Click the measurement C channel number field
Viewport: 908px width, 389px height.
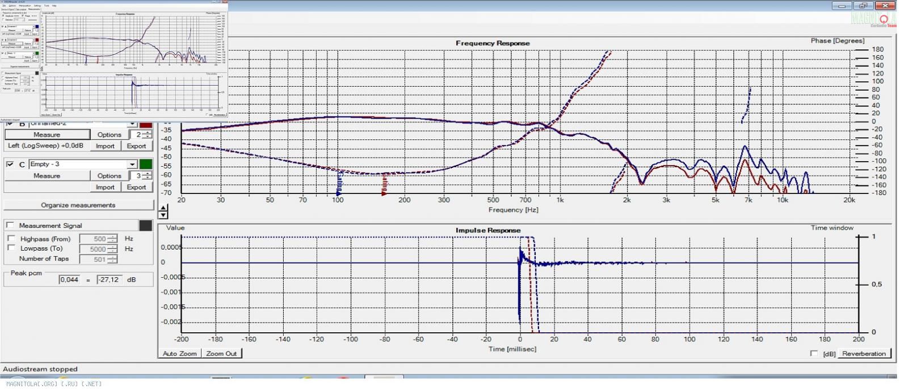click(137, 176)
